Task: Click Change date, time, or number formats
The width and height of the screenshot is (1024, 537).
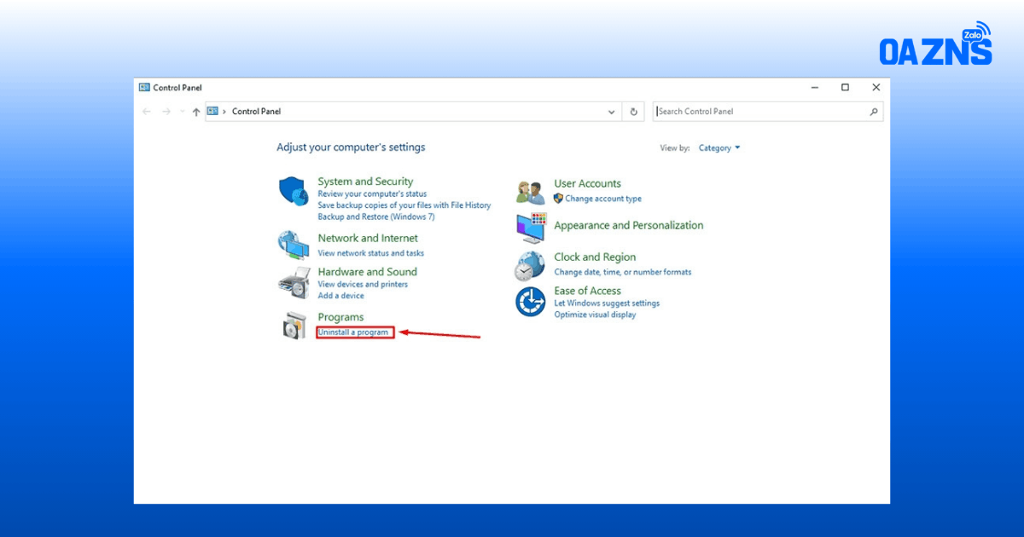Action: pos(623,273)
